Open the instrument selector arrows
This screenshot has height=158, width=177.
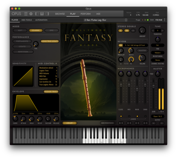point(126,20)
